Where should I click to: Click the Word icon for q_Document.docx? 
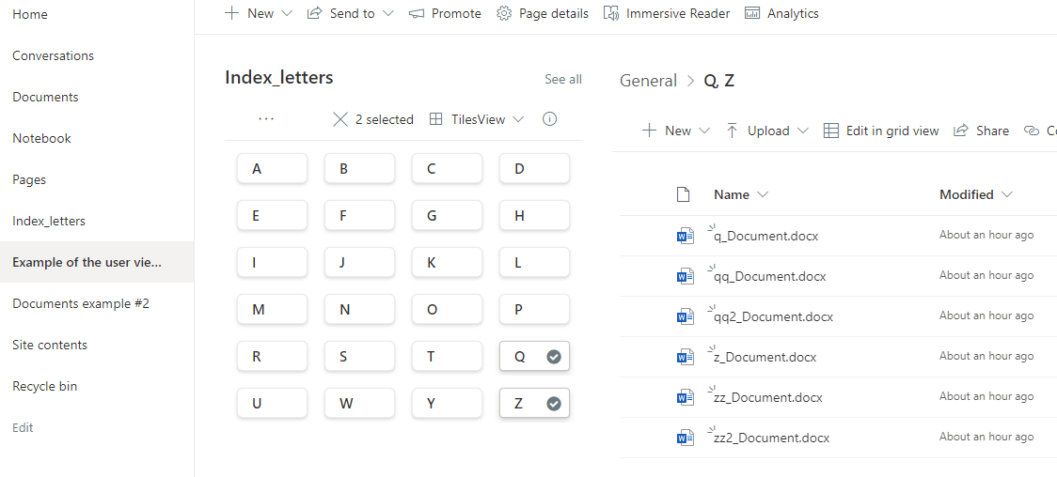685,236
